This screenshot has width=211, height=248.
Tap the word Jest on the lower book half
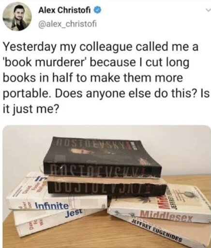pyautogui.click(x=74, y=214)
